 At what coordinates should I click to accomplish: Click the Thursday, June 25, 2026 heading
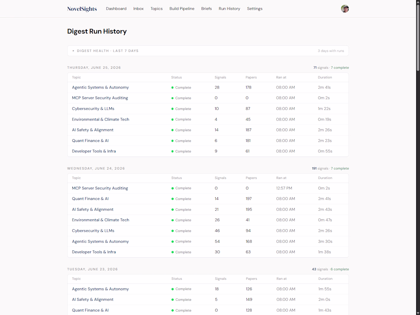click(94, 68)
